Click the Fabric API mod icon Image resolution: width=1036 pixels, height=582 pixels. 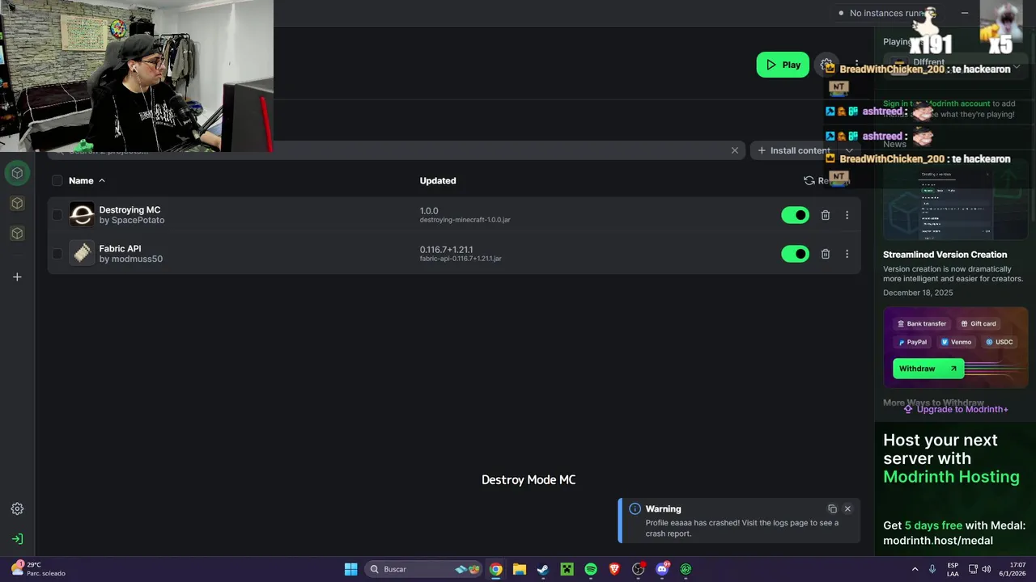pos(82,254)
